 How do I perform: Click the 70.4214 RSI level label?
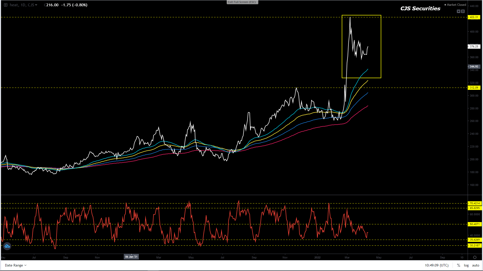(475, 203)
